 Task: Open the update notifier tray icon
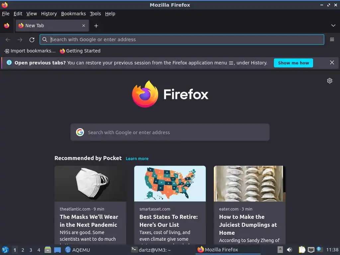[319, 249]
